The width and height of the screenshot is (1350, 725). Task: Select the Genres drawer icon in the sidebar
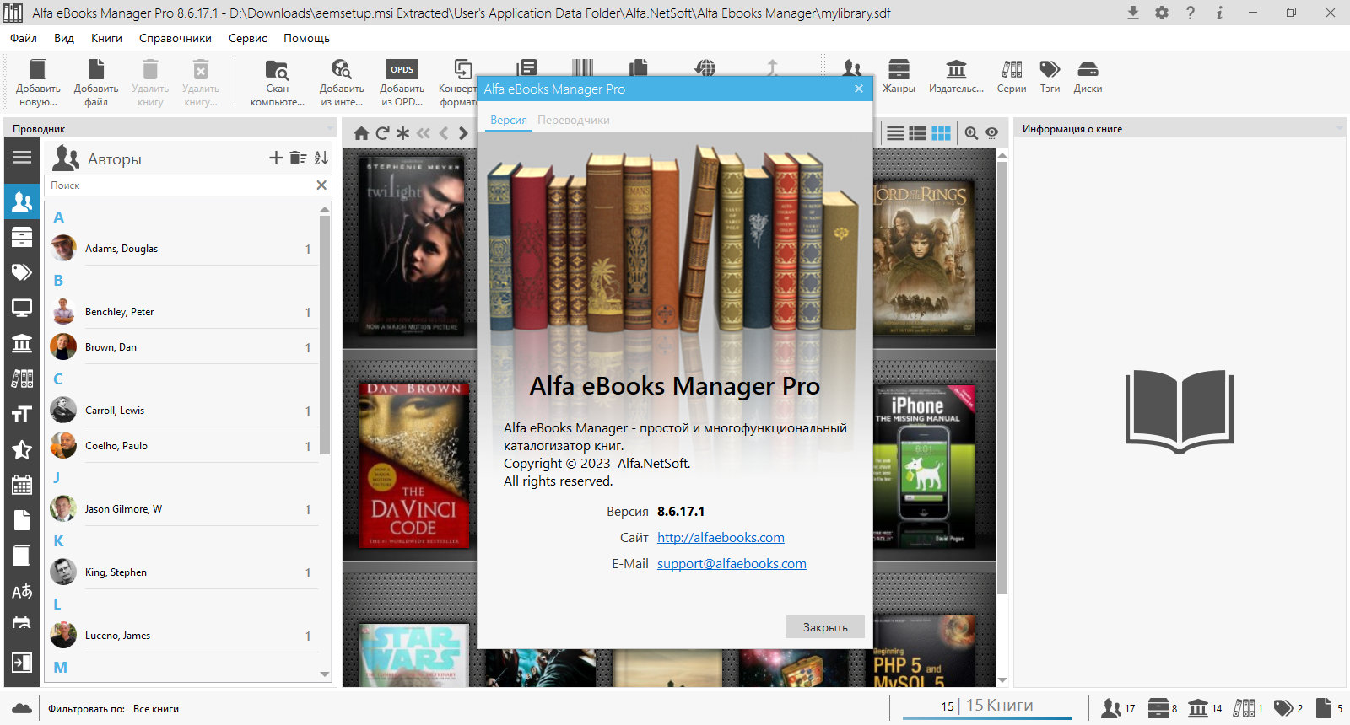click(22, 237)
